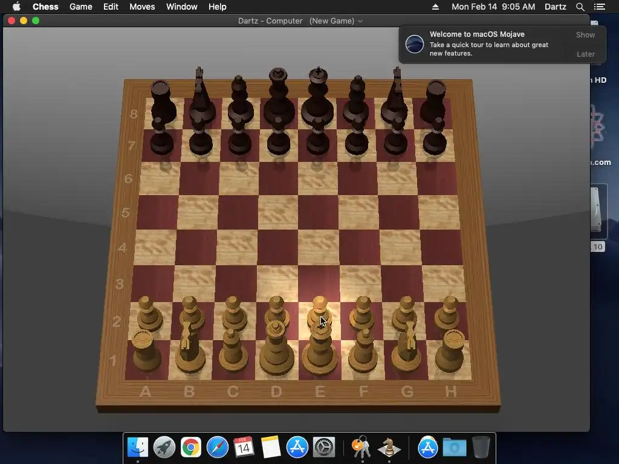Select the white pawn on C2
Image resolution: width=619 pixels, height=464 pixels.
click(x=235, y=314)
